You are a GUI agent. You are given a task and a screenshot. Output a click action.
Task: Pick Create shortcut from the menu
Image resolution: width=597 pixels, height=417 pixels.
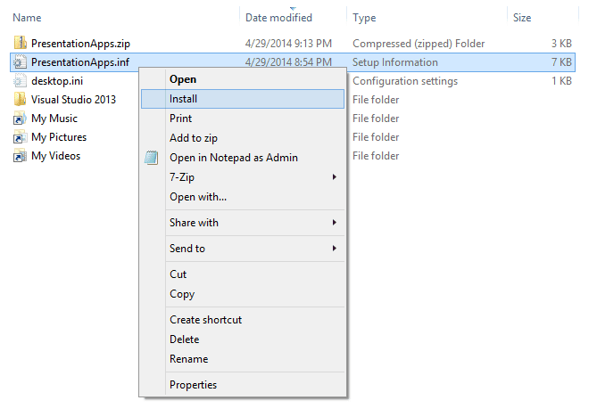click(205, 320)
